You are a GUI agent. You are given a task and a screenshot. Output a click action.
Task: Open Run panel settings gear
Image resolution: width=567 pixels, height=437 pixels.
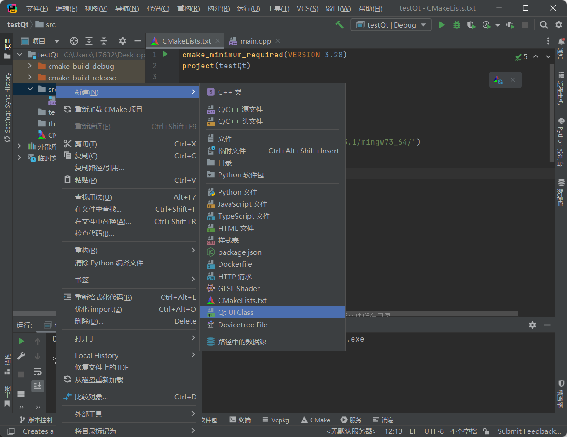pyautogui.click(x=532, y=325)
